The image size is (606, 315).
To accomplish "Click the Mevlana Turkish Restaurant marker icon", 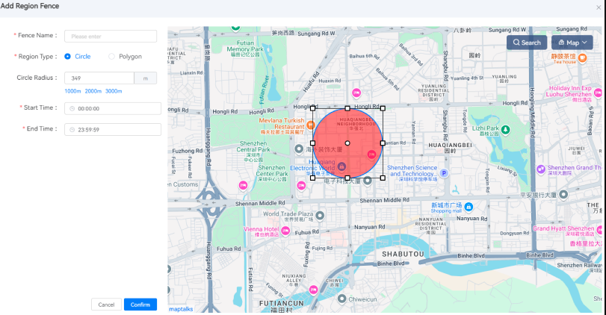I will [x=309, y=123].
